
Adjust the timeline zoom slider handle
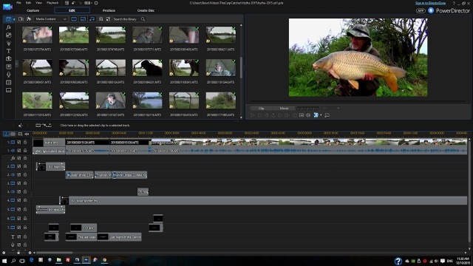[x=18, y=253]
